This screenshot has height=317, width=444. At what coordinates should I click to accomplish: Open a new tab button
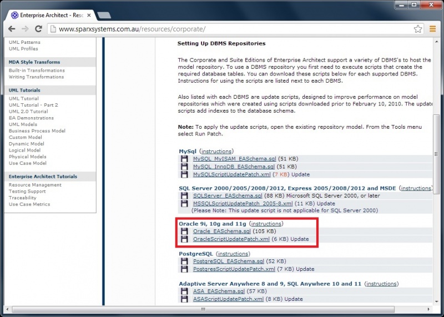point(104,16)
